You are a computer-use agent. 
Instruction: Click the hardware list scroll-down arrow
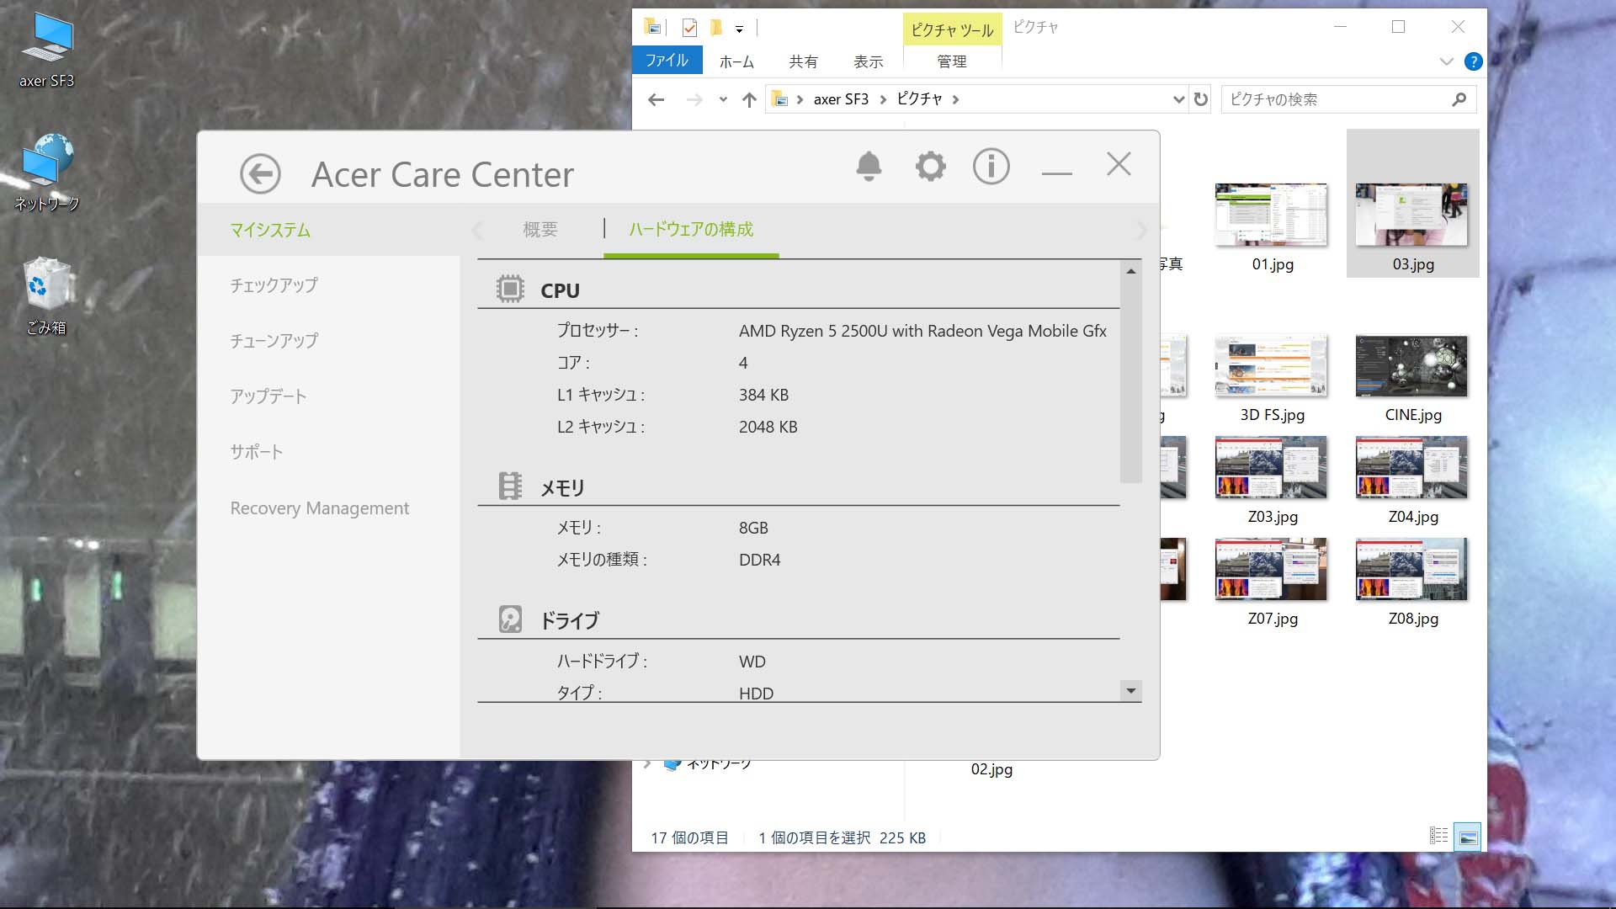(x=1131, y=691)
